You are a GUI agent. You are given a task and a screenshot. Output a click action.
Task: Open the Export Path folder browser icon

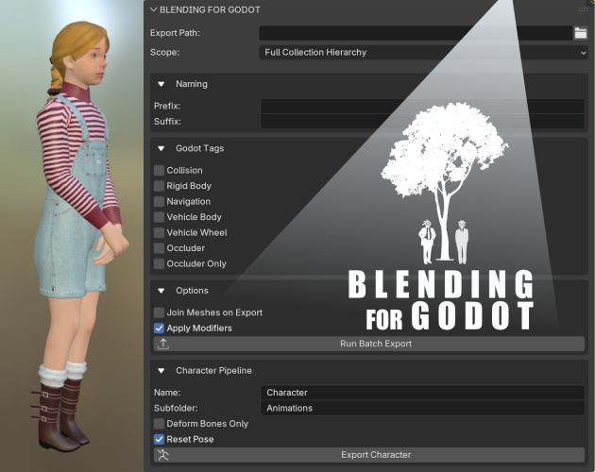click(x=580, y=33)
